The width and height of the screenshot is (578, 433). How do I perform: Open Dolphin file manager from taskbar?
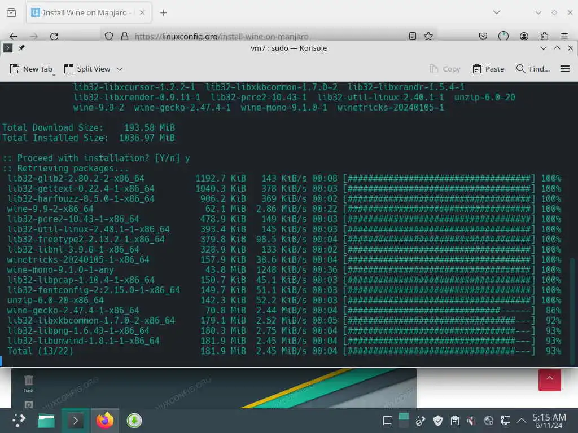pos(46,421)
